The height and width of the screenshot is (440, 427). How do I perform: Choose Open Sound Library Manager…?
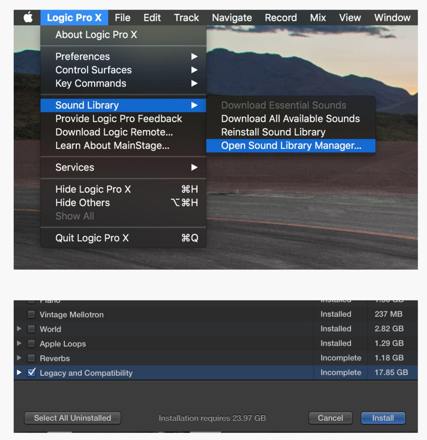tap(291, 145)
